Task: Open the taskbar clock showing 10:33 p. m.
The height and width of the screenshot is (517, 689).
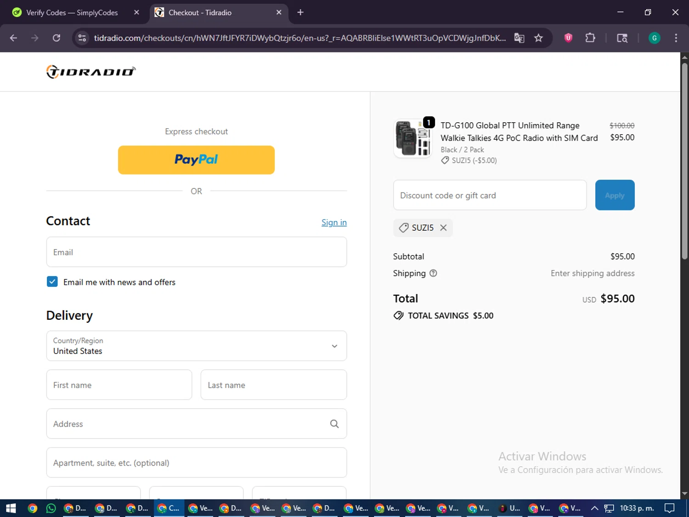Action: pyautogui.click(x=637, y=508)
